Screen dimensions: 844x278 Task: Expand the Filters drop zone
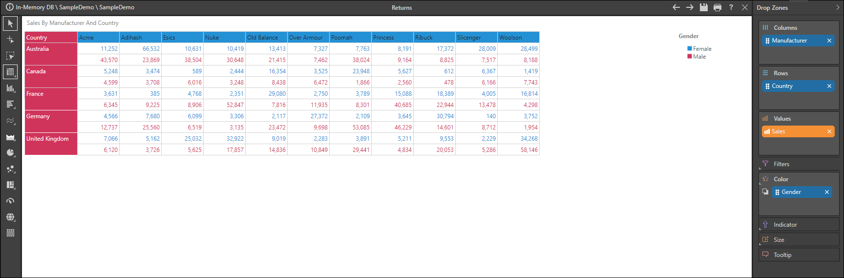[799, 164]
